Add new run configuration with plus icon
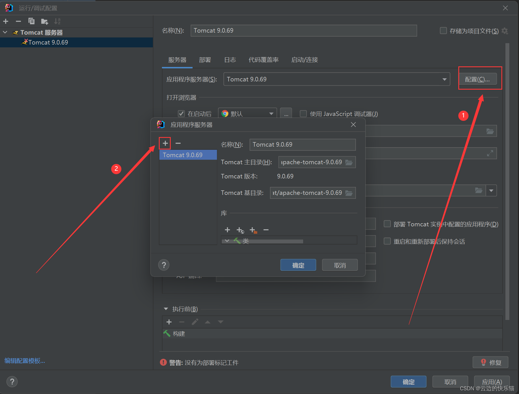The height and width of the screenshot is (394, 519). point(6,21)
